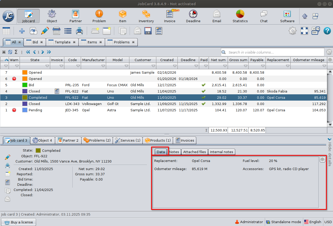Screen dimensions: 333x226
Task: Click the pencil edit icon in toolbar
Action: pos(45,31)
